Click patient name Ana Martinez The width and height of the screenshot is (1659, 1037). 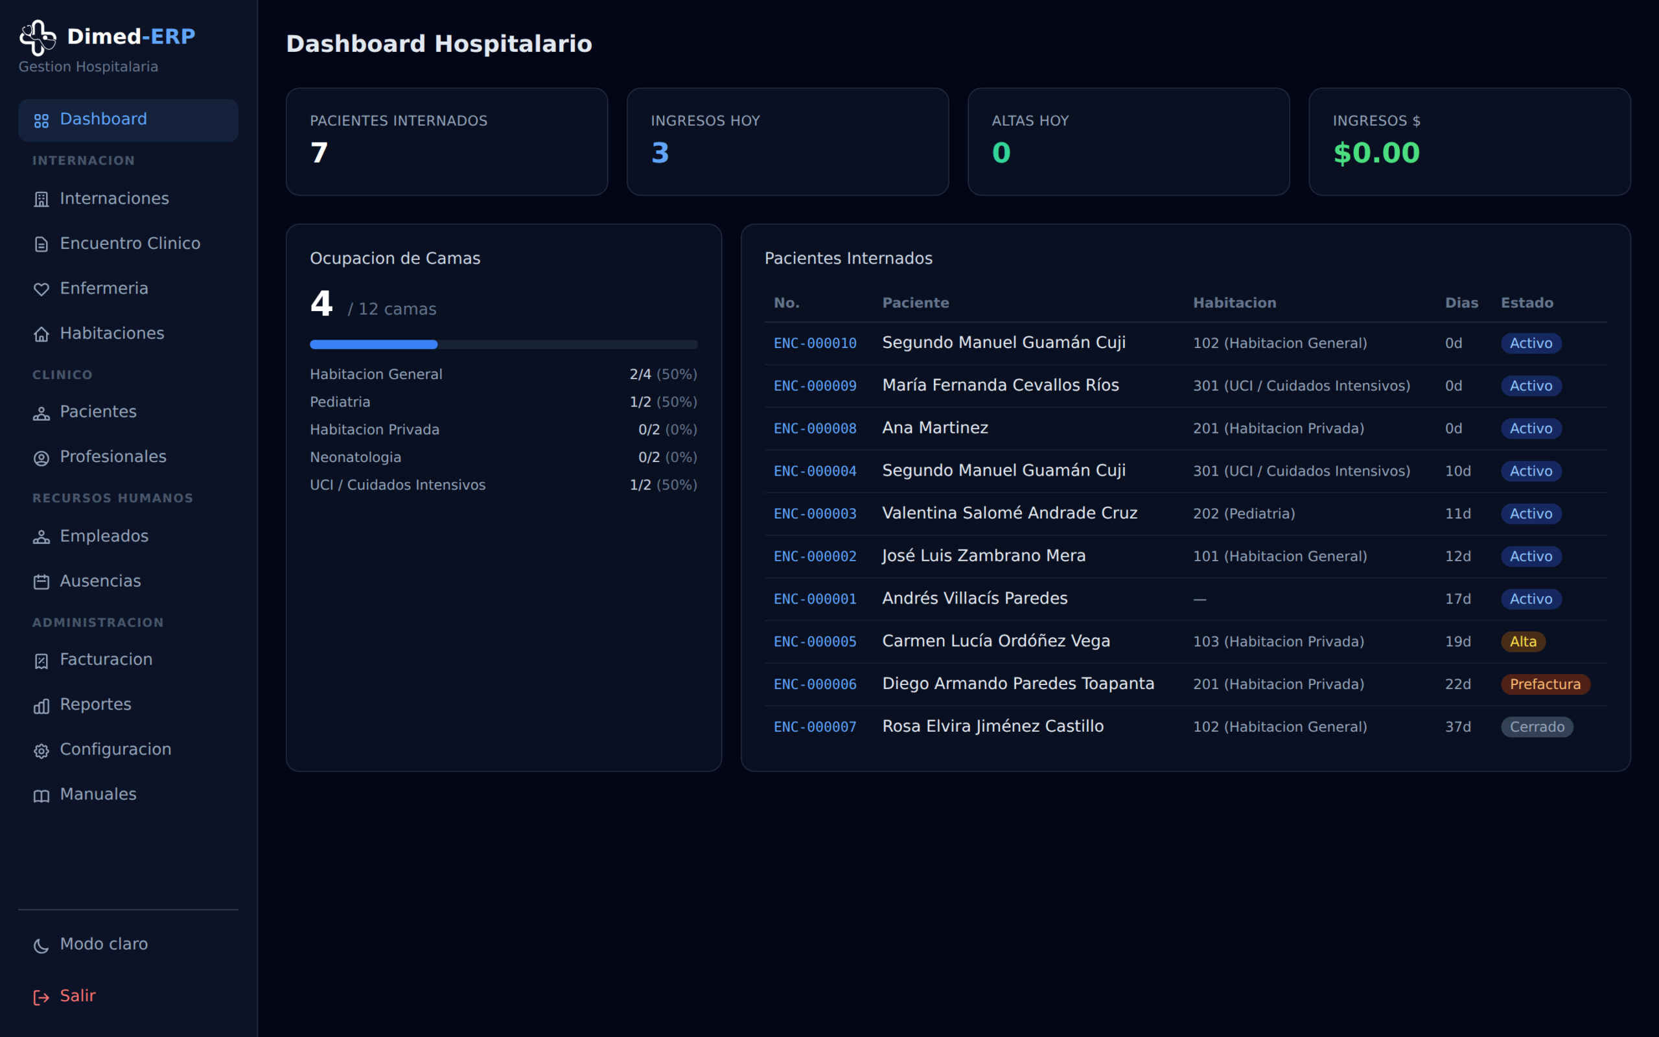(935, 428)
